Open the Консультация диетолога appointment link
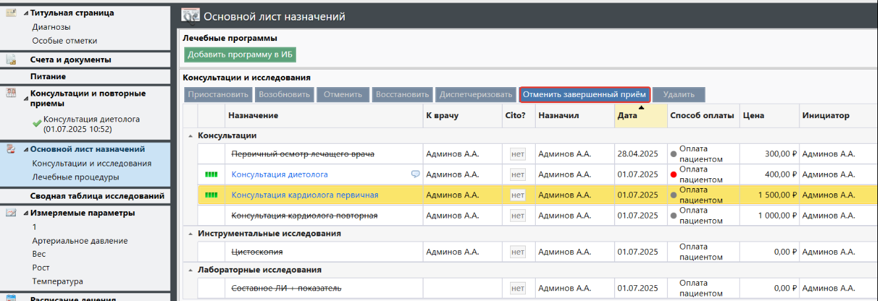Image resolution: width=878 pixels, height=301 pixels. (279, 175)
